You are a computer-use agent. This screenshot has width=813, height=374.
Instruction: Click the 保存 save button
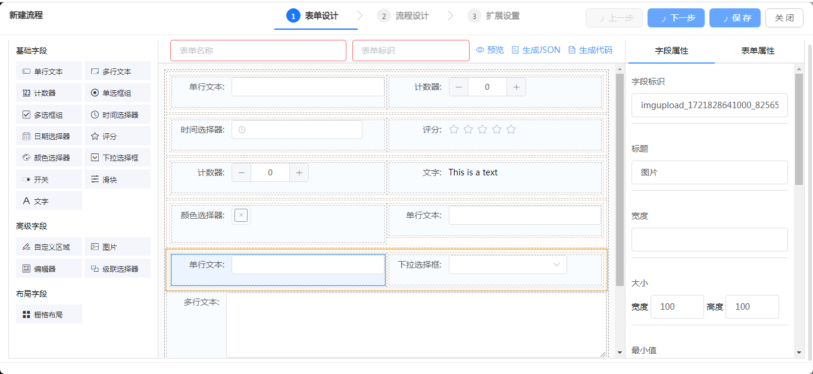(735, 18)
